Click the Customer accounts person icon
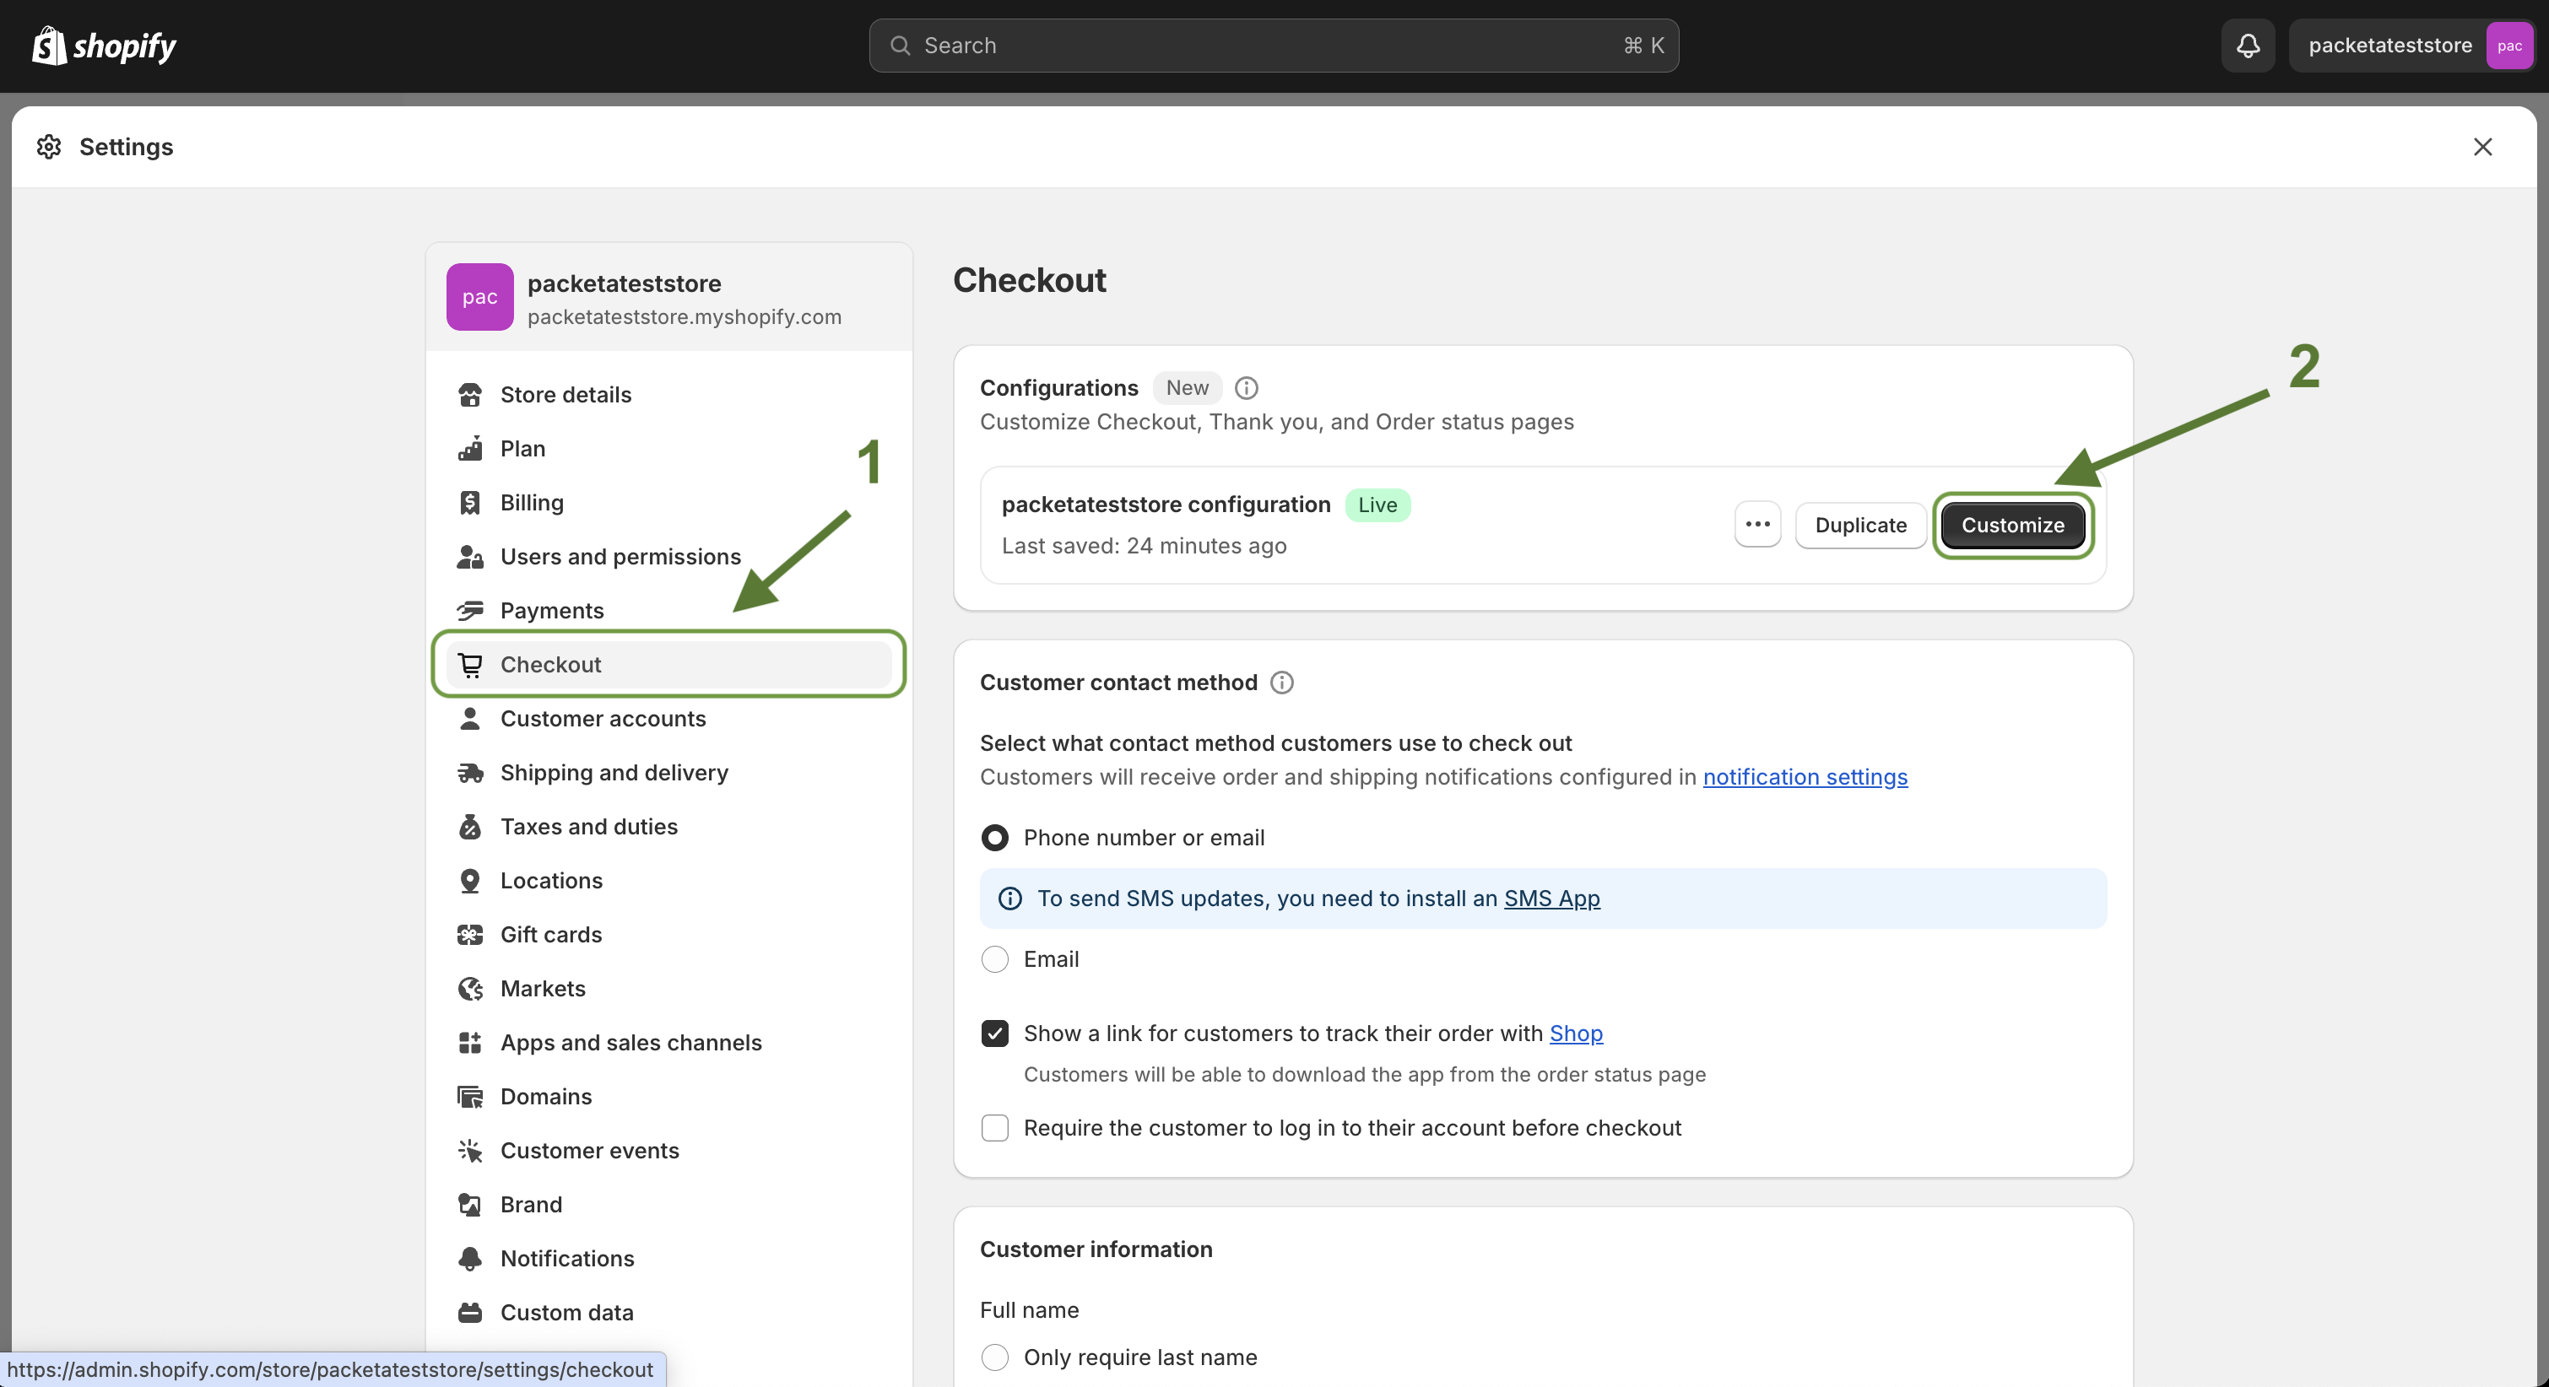Screen dimensions: 2549x1387 470,718
